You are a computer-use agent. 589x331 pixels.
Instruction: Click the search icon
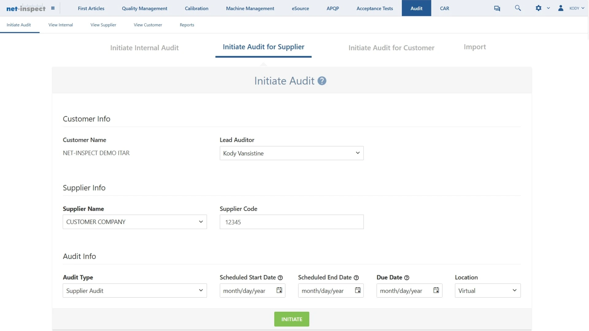click(518, 8)
